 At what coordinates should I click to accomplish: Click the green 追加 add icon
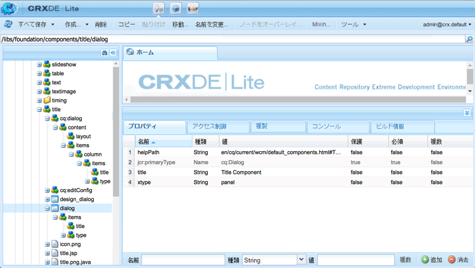(425, 260)
